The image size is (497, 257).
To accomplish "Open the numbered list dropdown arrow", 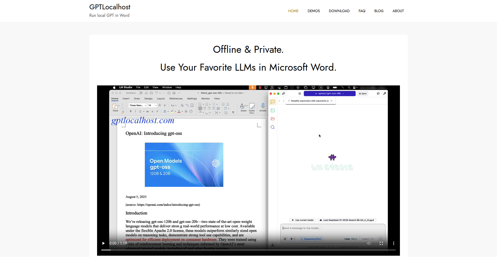I will click(x=210, y=104).
